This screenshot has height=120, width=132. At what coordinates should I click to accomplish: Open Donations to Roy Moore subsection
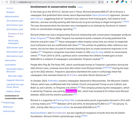15,35
